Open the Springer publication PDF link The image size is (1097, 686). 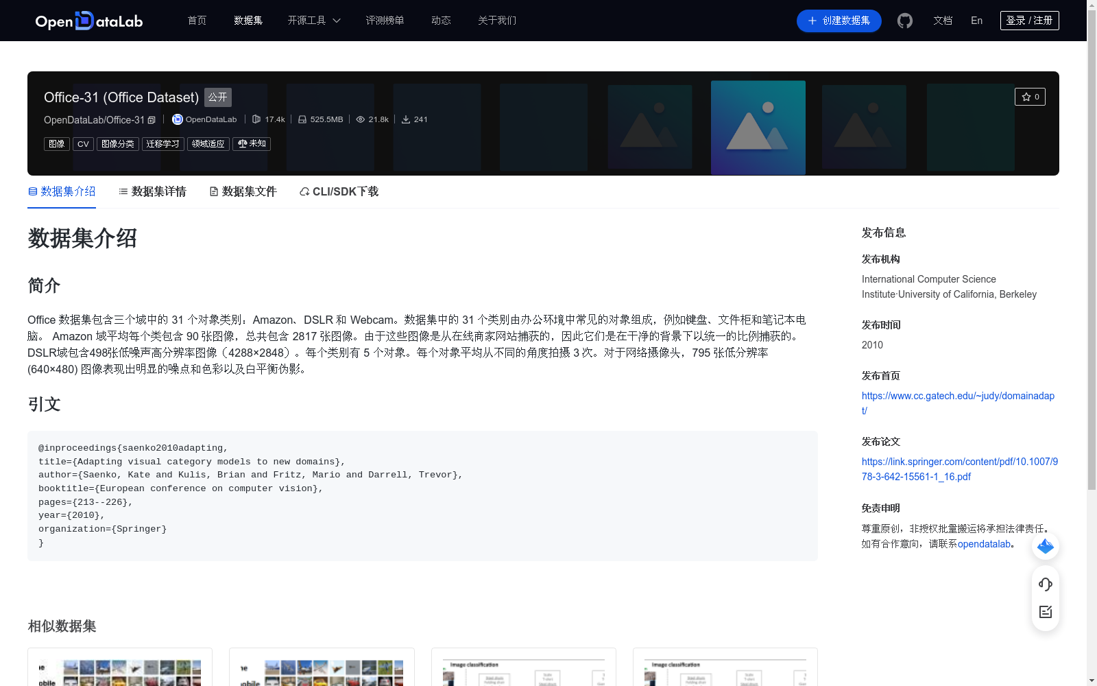coord(958,469)
